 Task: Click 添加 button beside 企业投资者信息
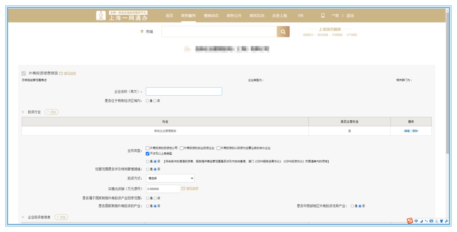pyautogui.click(x=61, y=217)
